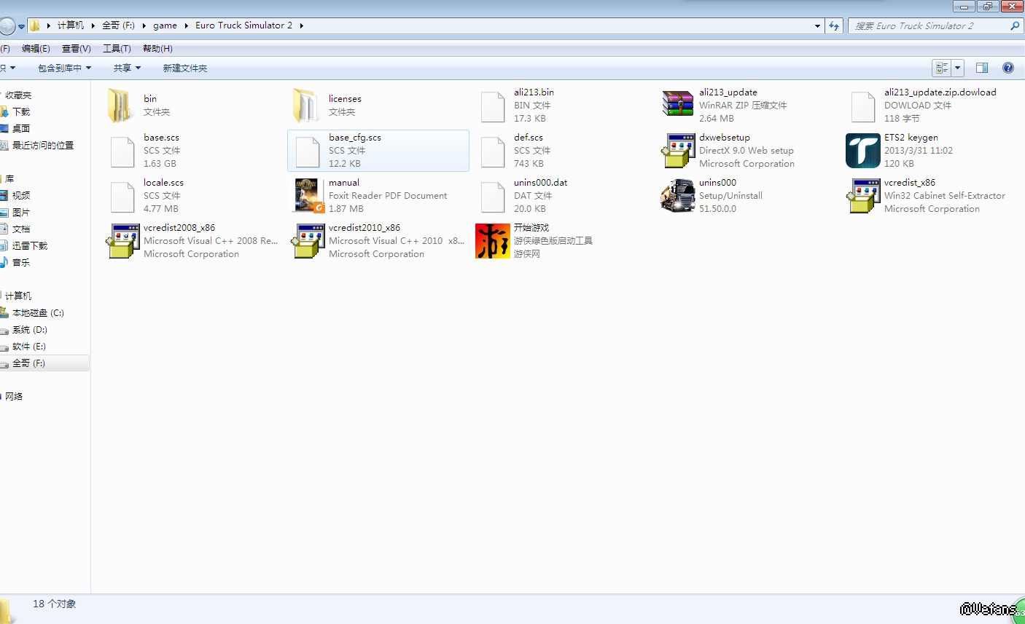Expand the arrow after game in address bar
This screenshot has width=1025, height=624.
point(185,25)
